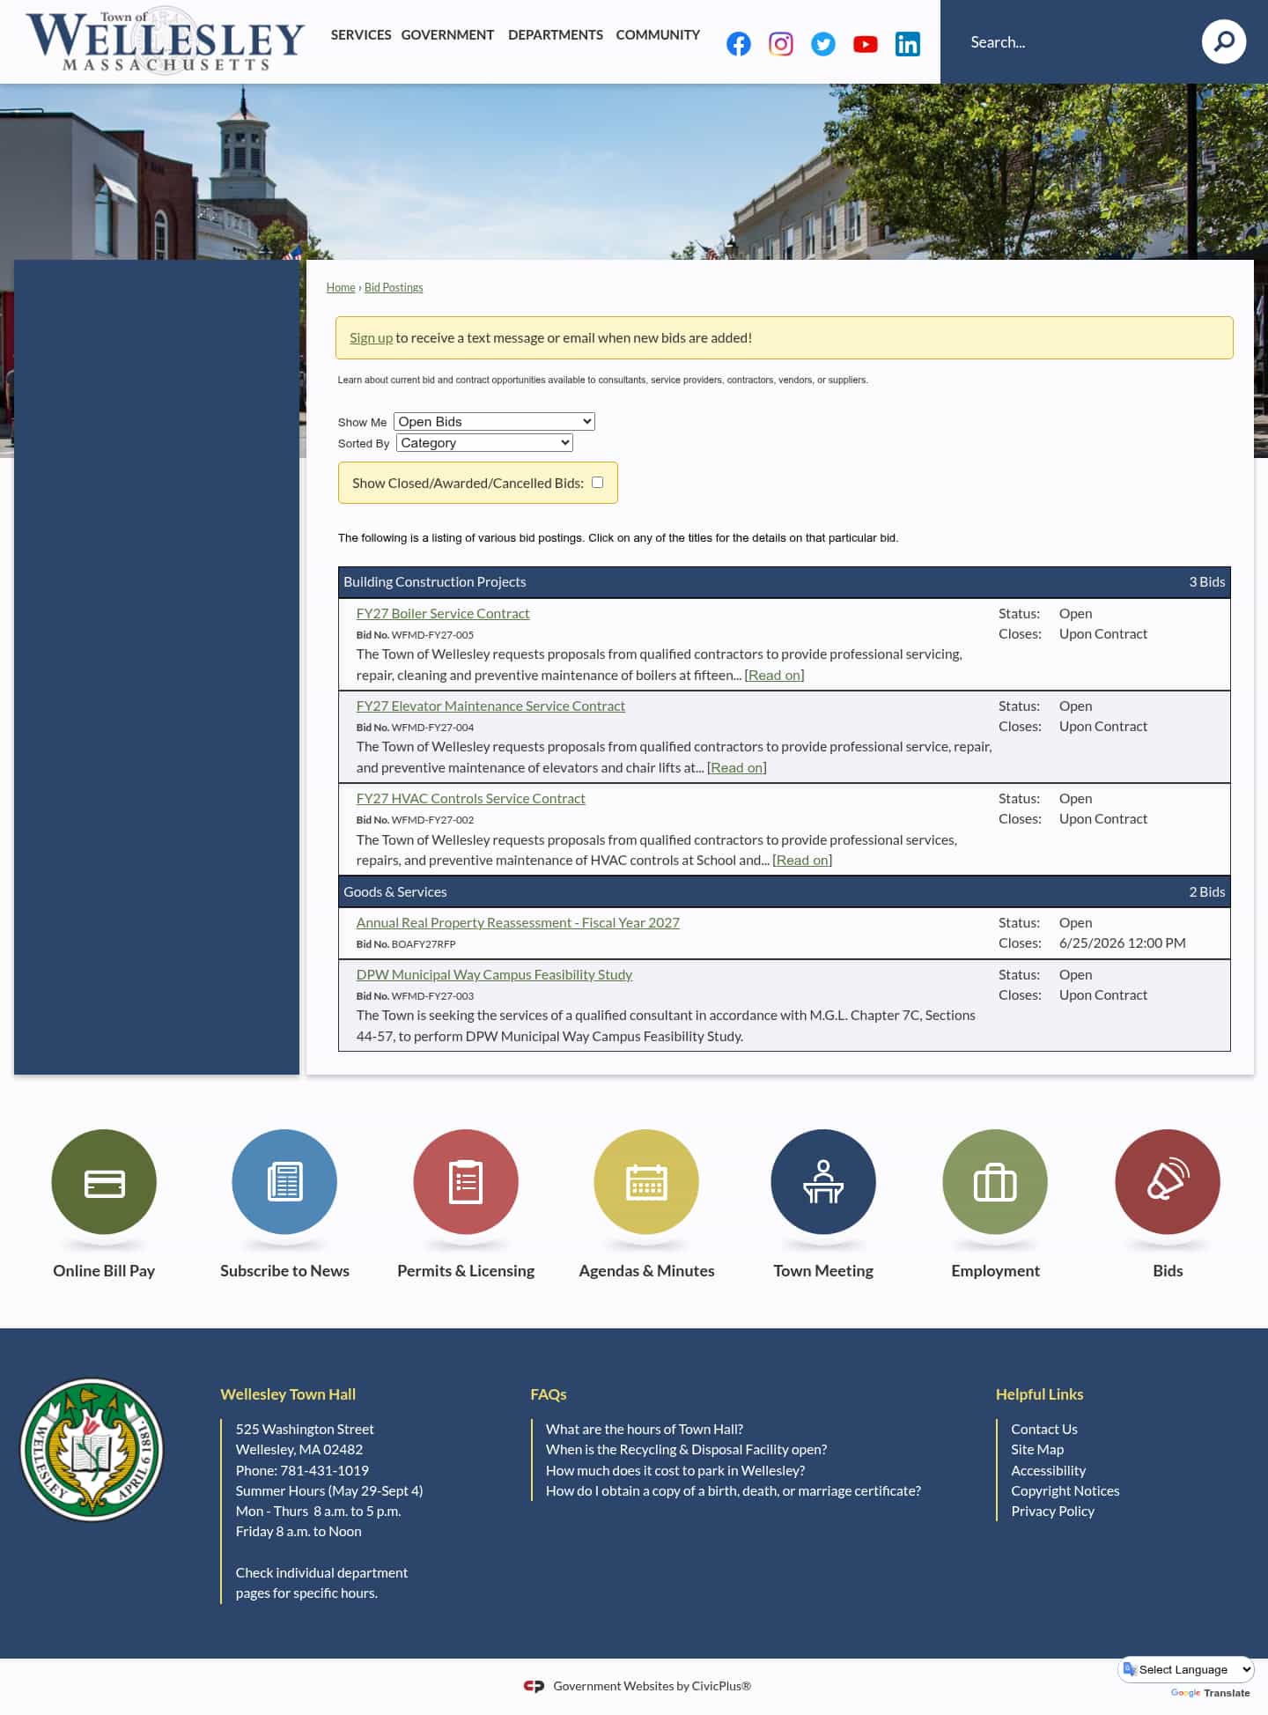Viewport: 1268px width, 1715px height.
Task: Open the Community menu
Action: pyautogui.click(x=658, y=35)
